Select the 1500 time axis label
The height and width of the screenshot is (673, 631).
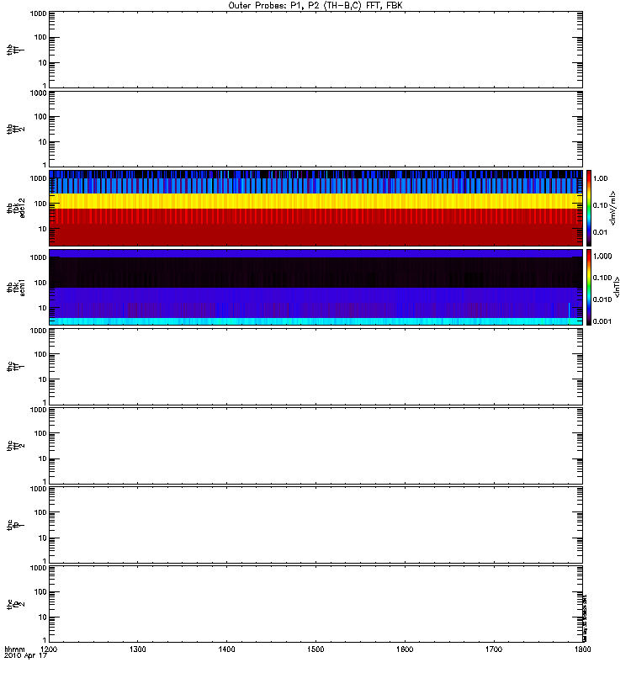tap(315, 649)
